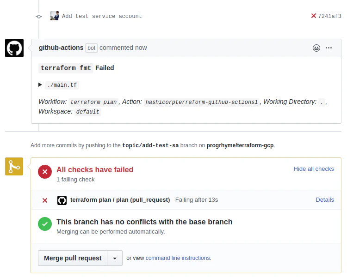Hide all checks via the link

314,169
